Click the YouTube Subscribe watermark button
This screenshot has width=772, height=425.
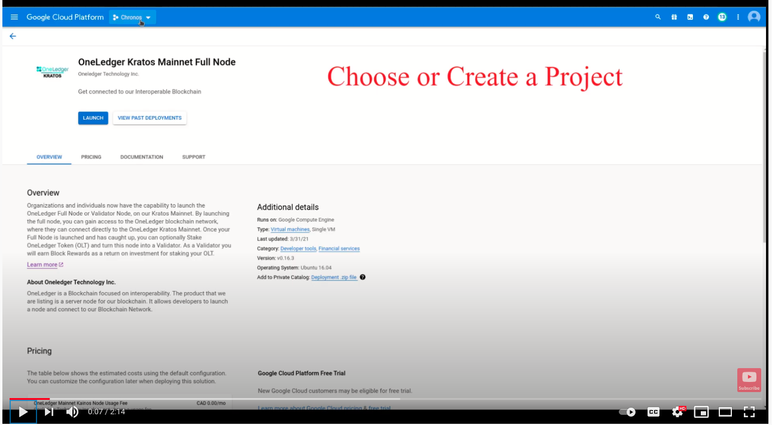749,380
